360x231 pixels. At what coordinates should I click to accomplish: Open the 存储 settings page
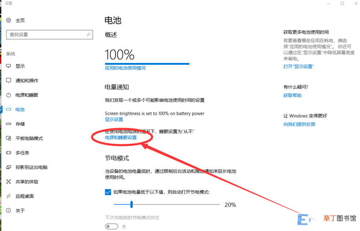[x=20, y=124]
